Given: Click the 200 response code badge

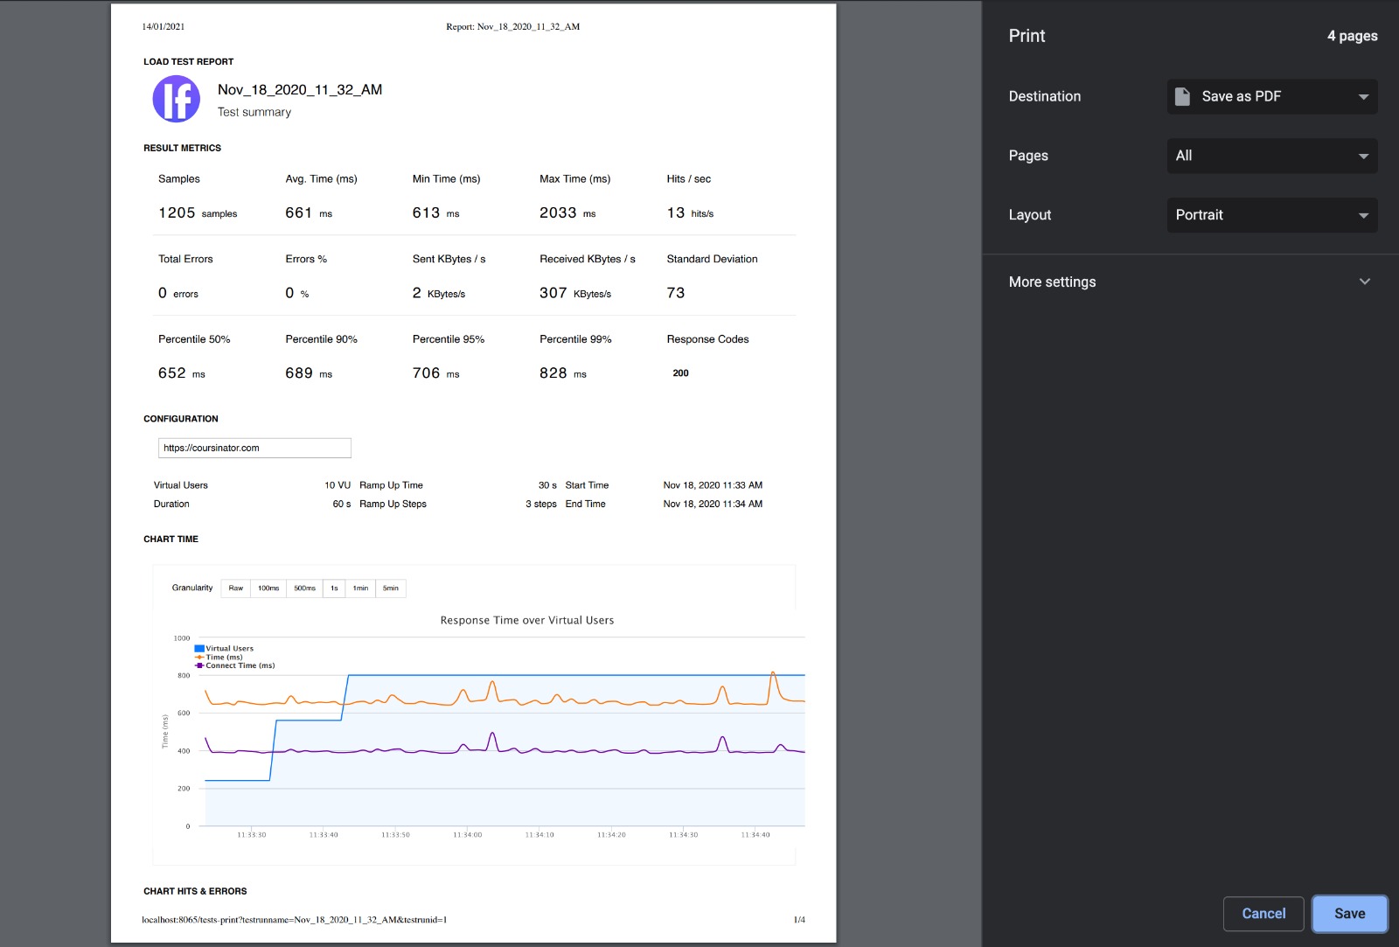Looking at the screenshot, I should coord(680,373).
